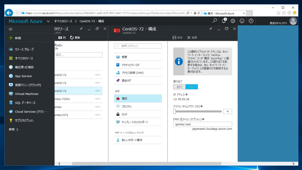Click the browser favorites star icon
The height and width of the screenshot is (170, 302).
(284, 13)
